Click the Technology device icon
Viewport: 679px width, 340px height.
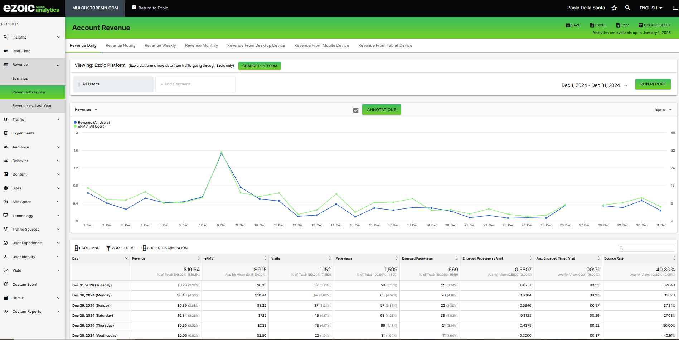(x=5, y=216)
